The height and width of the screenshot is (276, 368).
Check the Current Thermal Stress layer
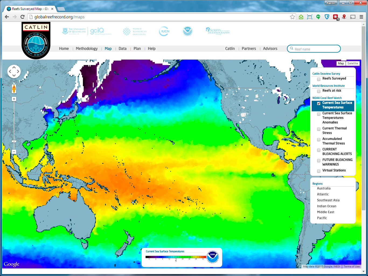319,129
